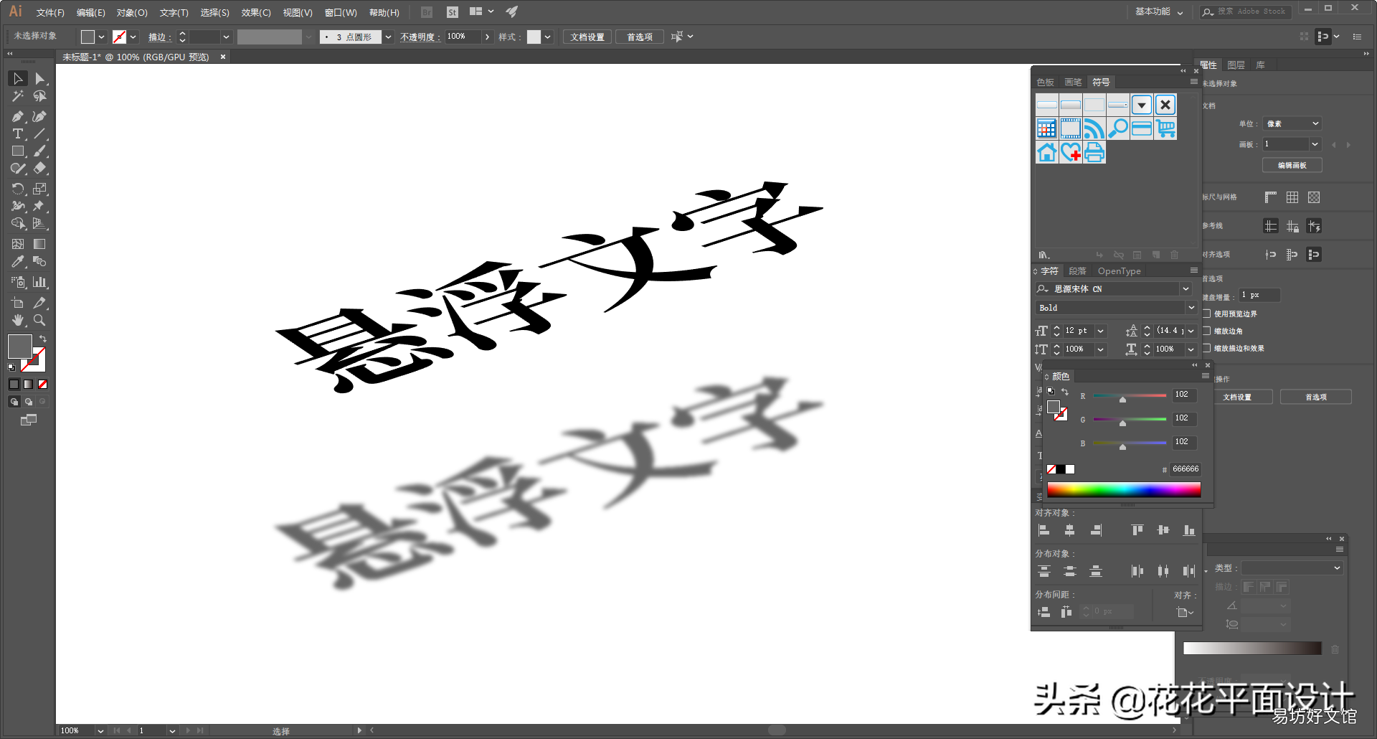Select the Line Segment tool
The image size is (1377, 739).
coord(40,133)
